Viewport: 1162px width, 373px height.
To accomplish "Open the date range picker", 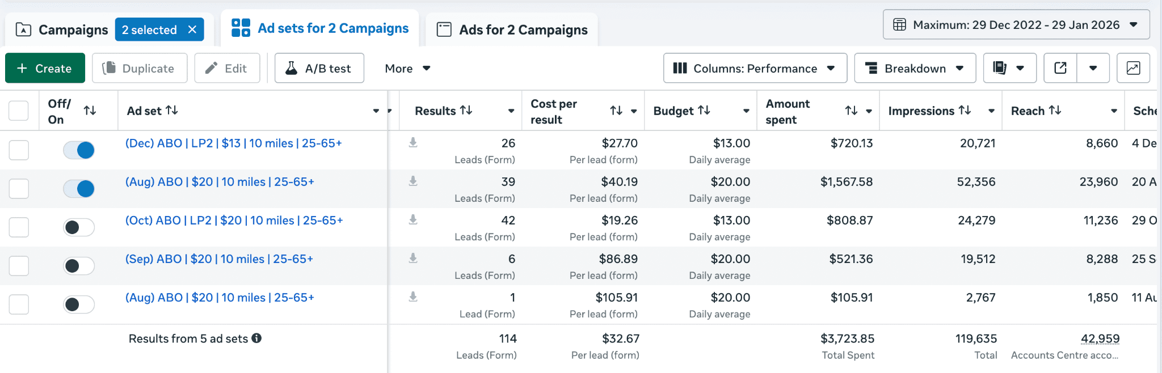I will click(x=1016, y=25).
